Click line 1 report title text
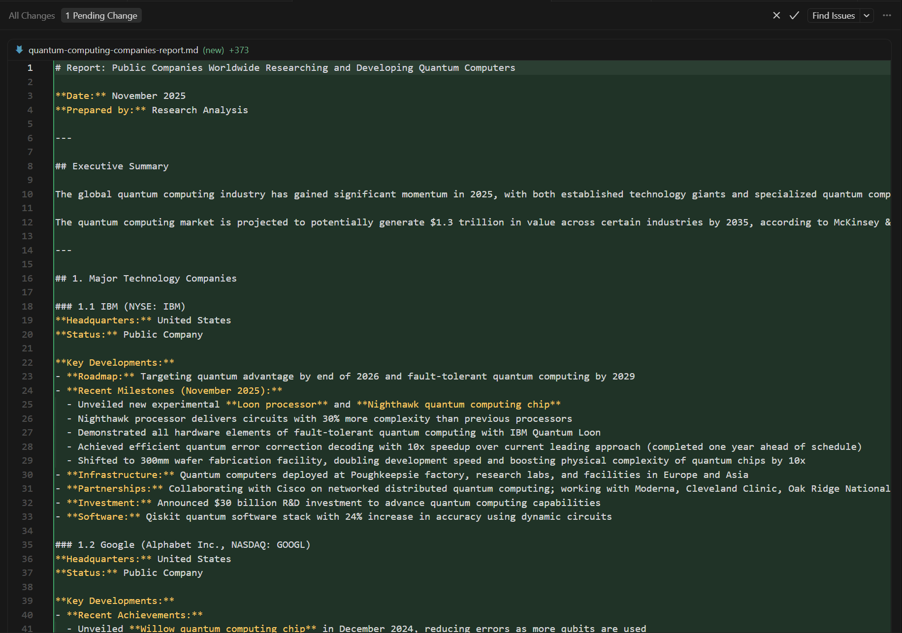Screen dimensions: 902x633 click(x=285, y=67)
